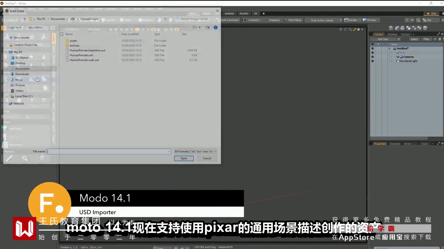Select the file HumanFemale.walk.usd
Image resolution: width=444 pixels, height=249 pixels.
[84, 60]
